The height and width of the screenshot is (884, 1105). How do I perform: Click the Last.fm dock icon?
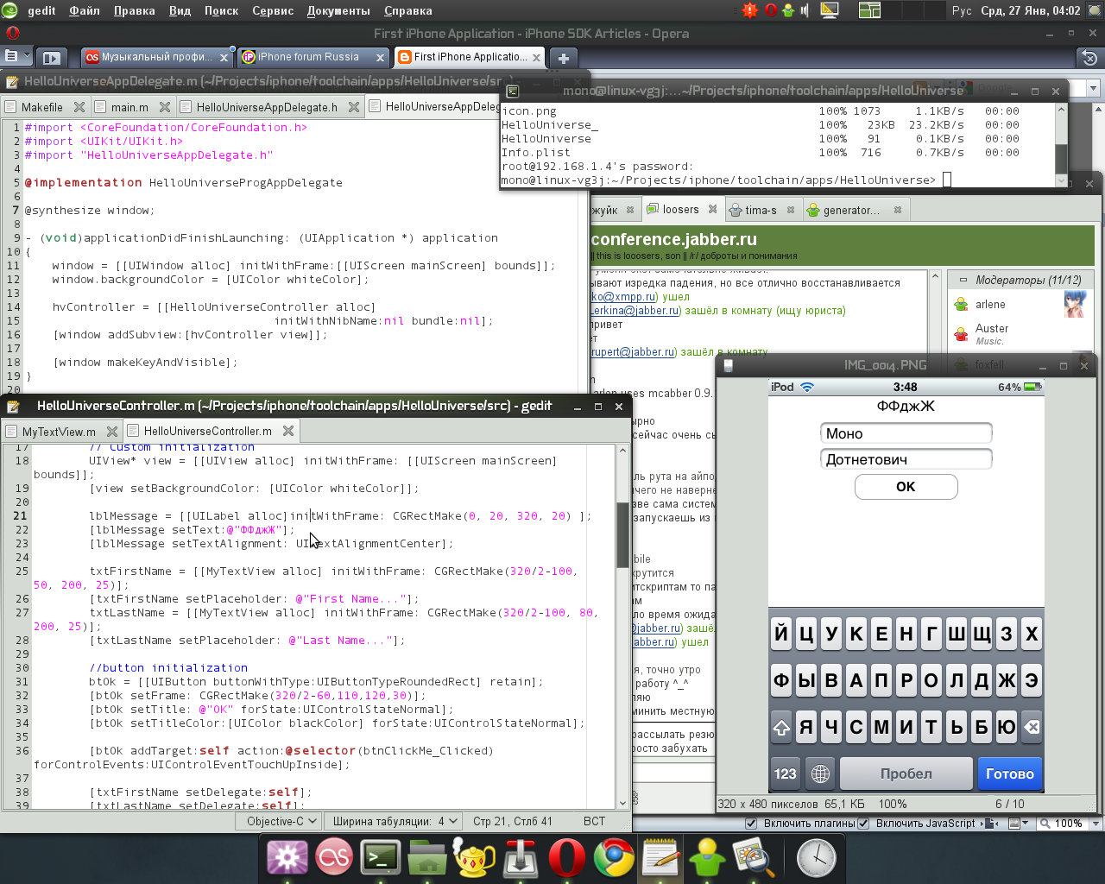[333, 857]
